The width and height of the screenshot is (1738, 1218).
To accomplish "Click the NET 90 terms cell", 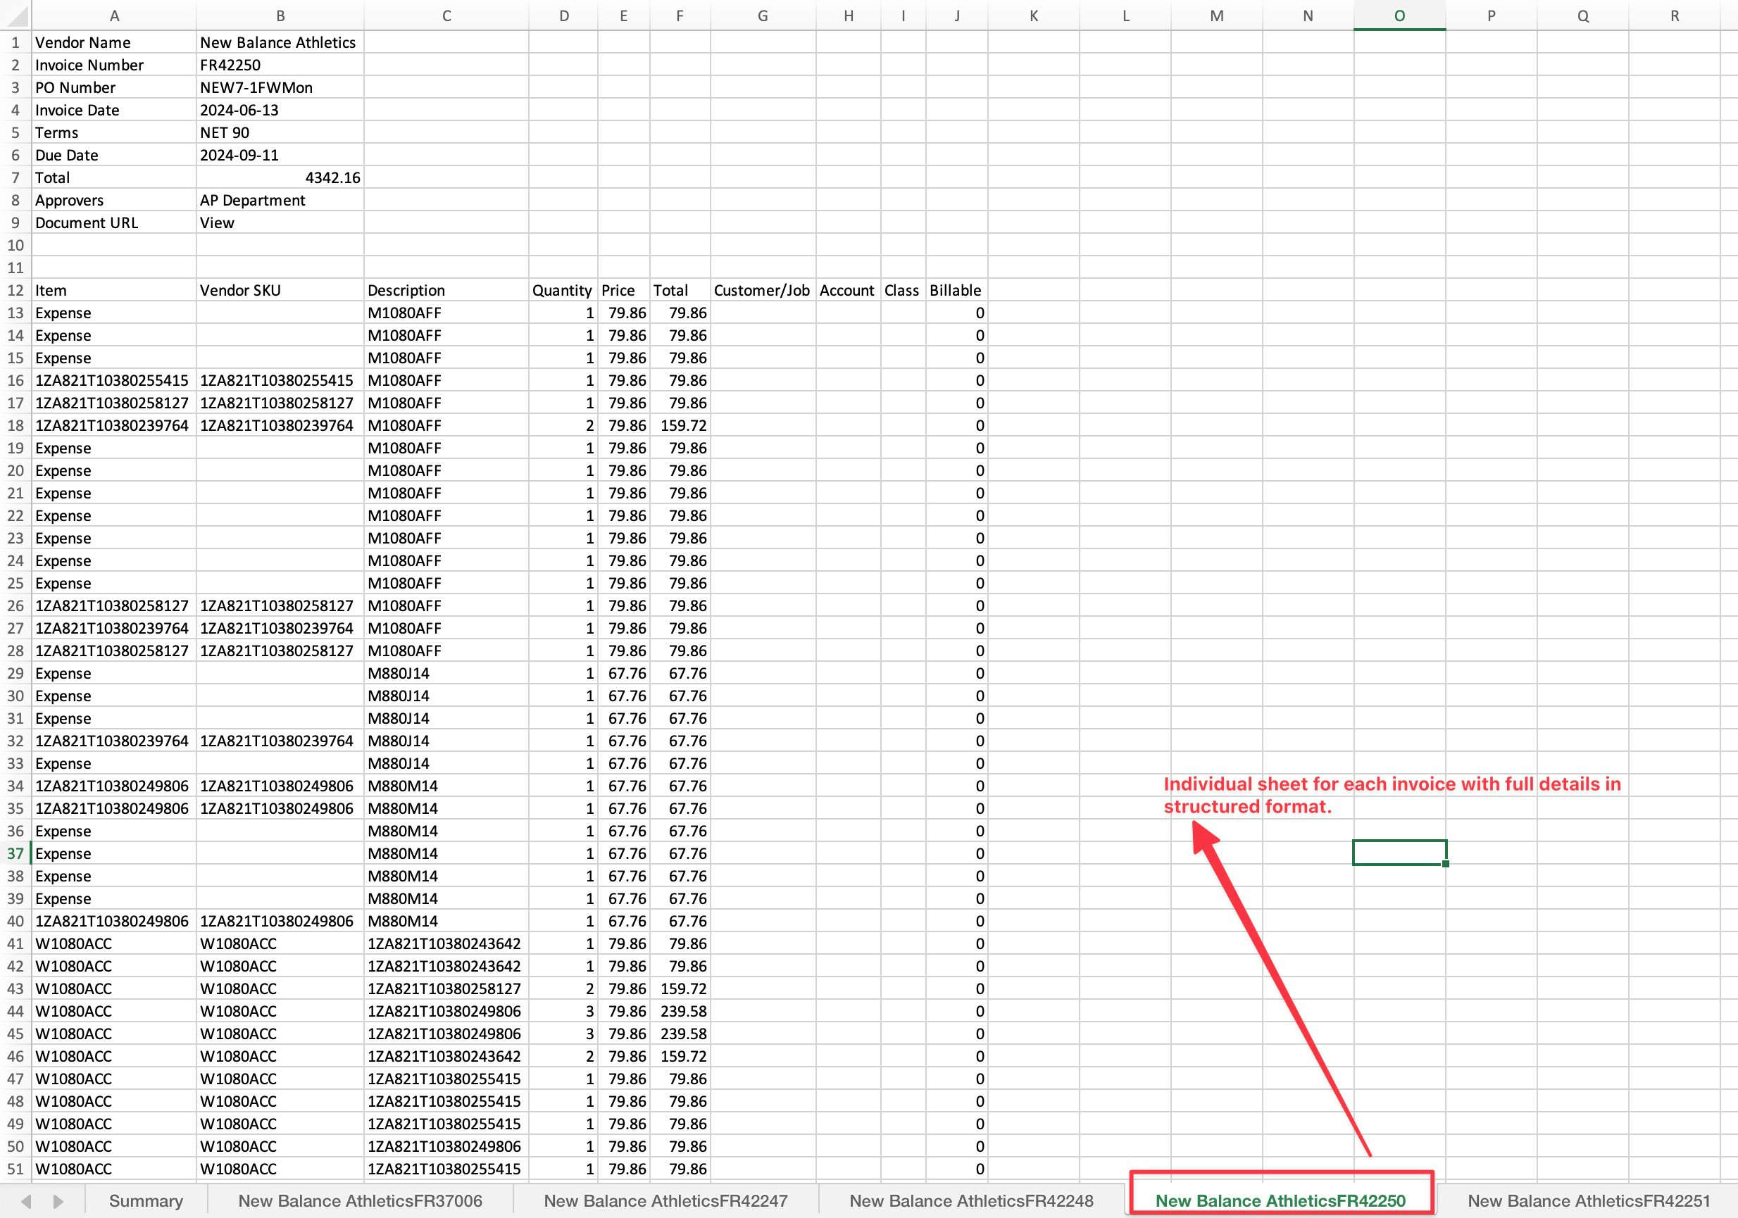I will (x=280, y=132).
